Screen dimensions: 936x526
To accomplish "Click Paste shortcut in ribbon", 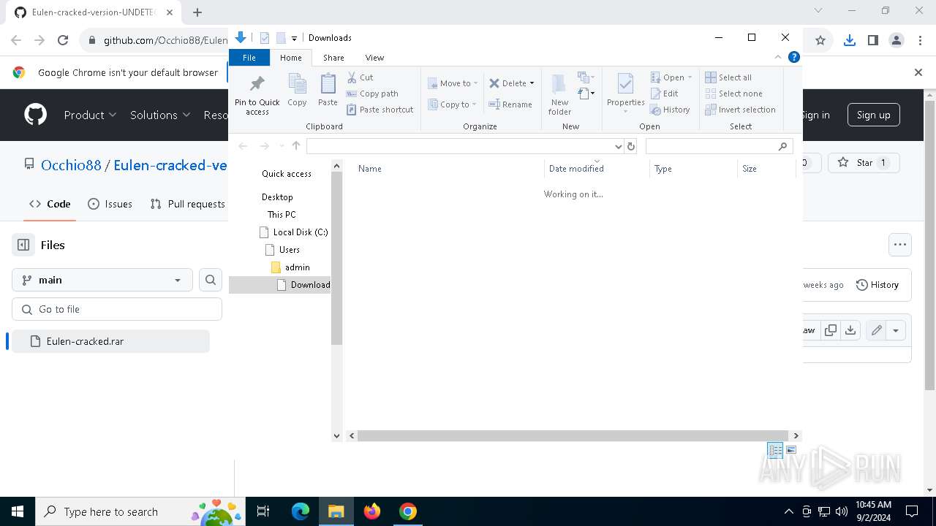I will tap(380, 110).
